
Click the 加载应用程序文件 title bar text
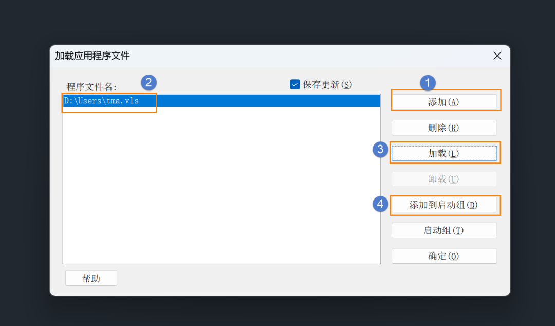(92, 56)
